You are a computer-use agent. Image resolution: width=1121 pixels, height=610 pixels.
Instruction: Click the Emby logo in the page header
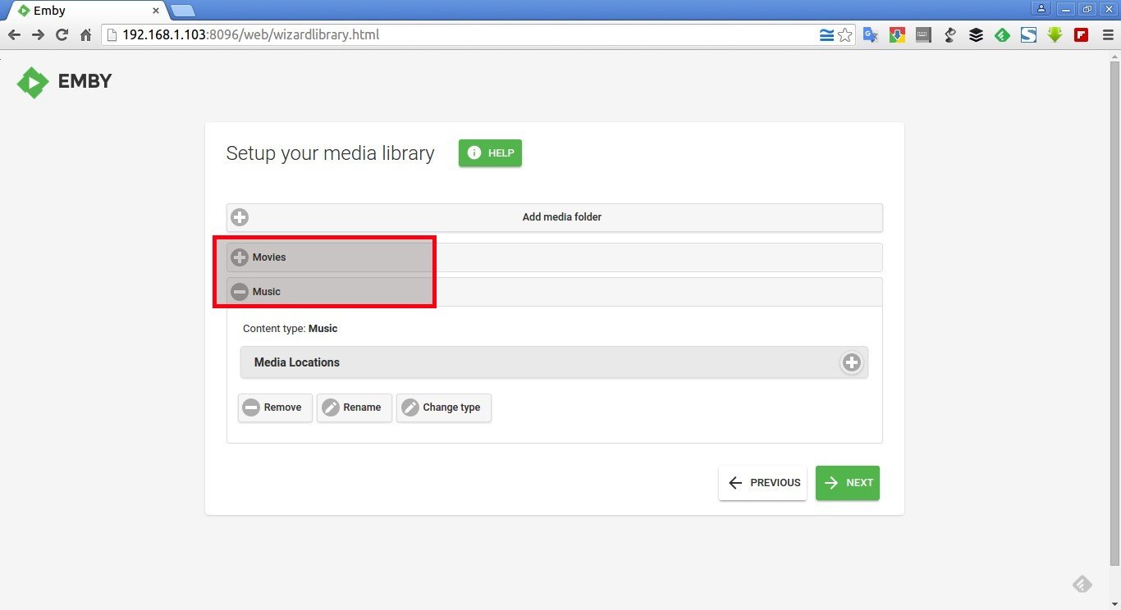pyautogui.click(x=64, y=82)
